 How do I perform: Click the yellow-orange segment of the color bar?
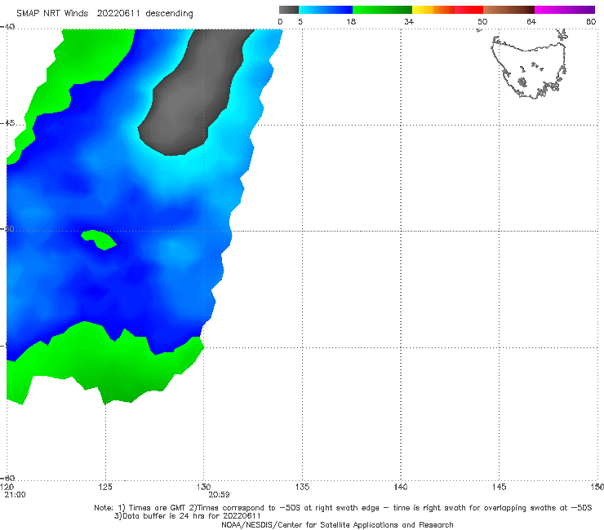pos(433,10)
